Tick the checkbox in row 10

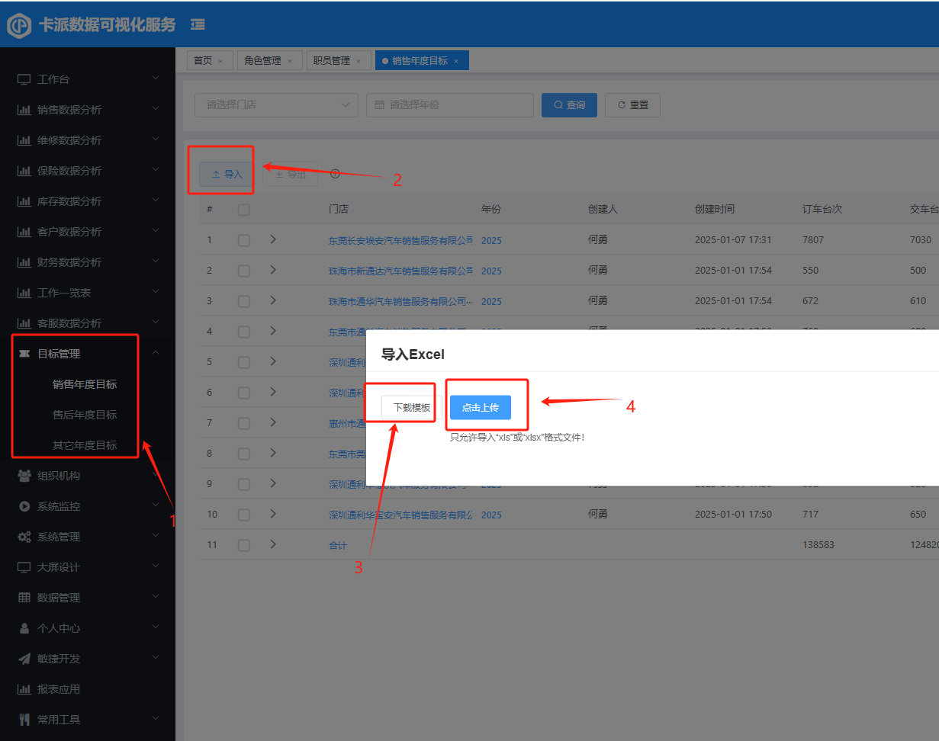point(243,515)
